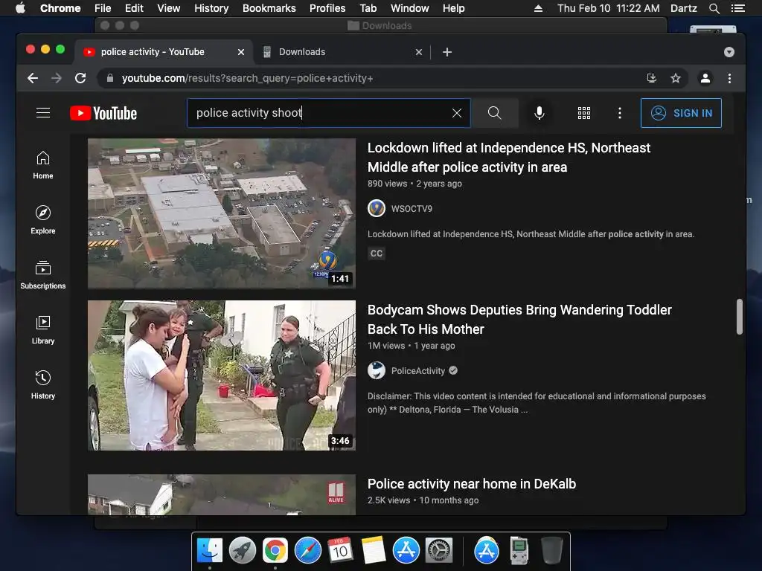762x571 pixels.
Task: Reload the YouTube page
Action: [x=80, y=78]
